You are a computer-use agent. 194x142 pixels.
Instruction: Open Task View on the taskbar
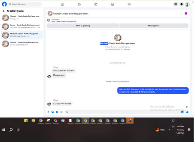[x=18, y=130]
